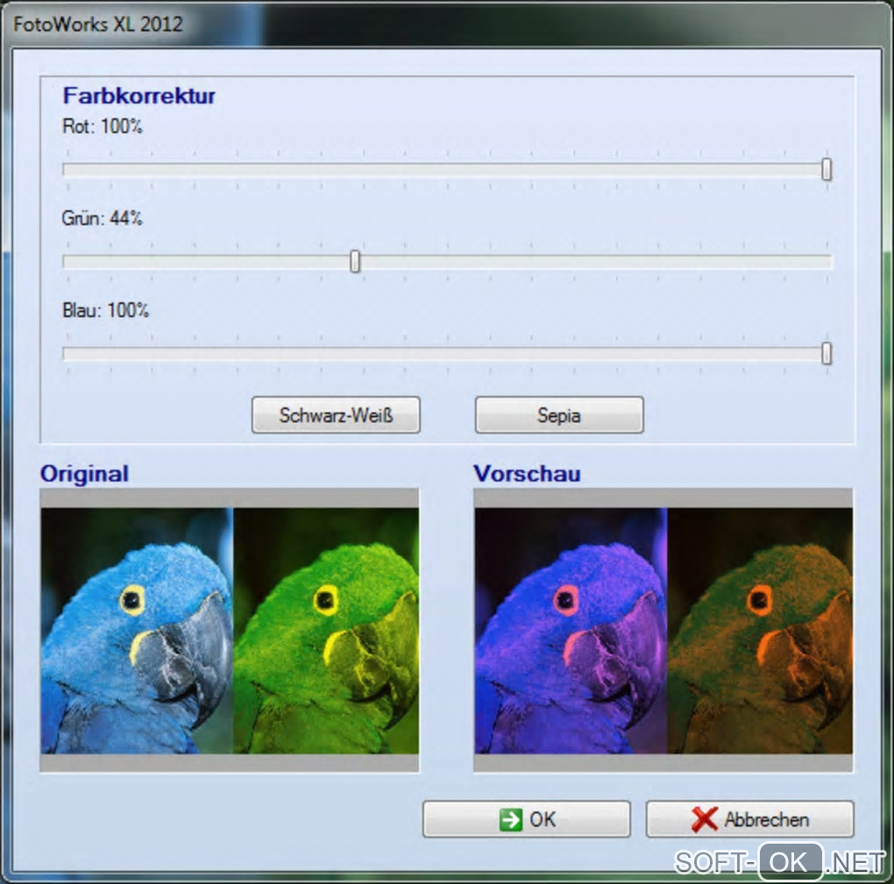
Task: Click the FotoWorks XL 2012 title bar
Action: (447, 24)
